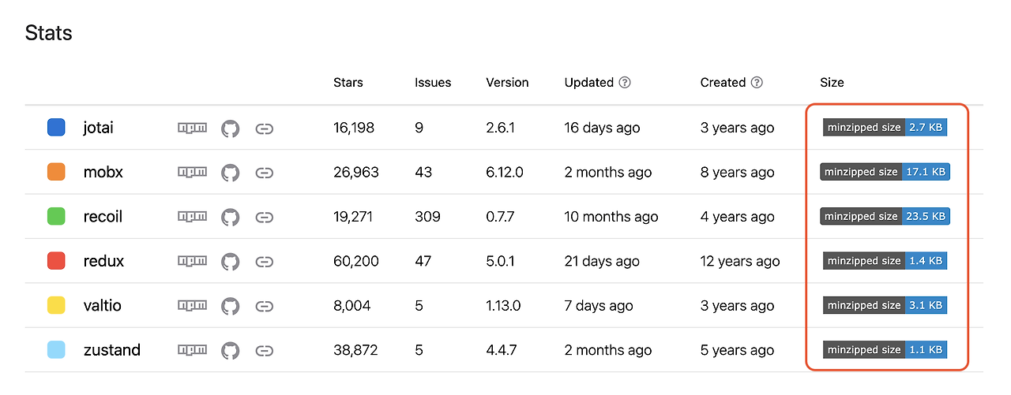Click the homepage link icon for recoil
Viewport: 1011px width, 395px height.
265,217
